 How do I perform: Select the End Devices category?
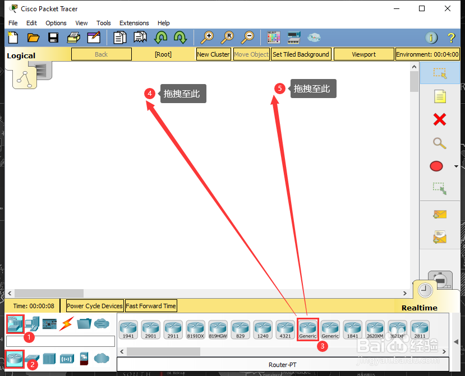pyautogui.click(x=33, y=324)
